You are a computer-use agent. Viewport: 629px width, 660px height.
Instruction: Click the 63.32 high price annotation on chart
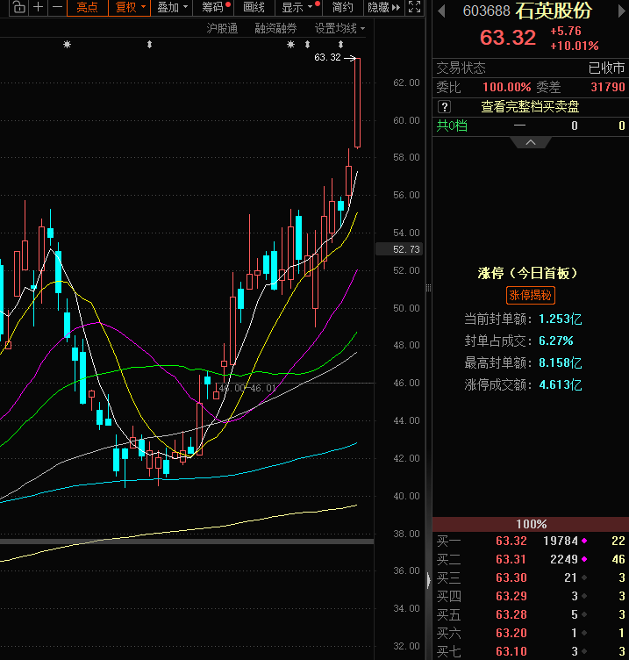[327, 57]
